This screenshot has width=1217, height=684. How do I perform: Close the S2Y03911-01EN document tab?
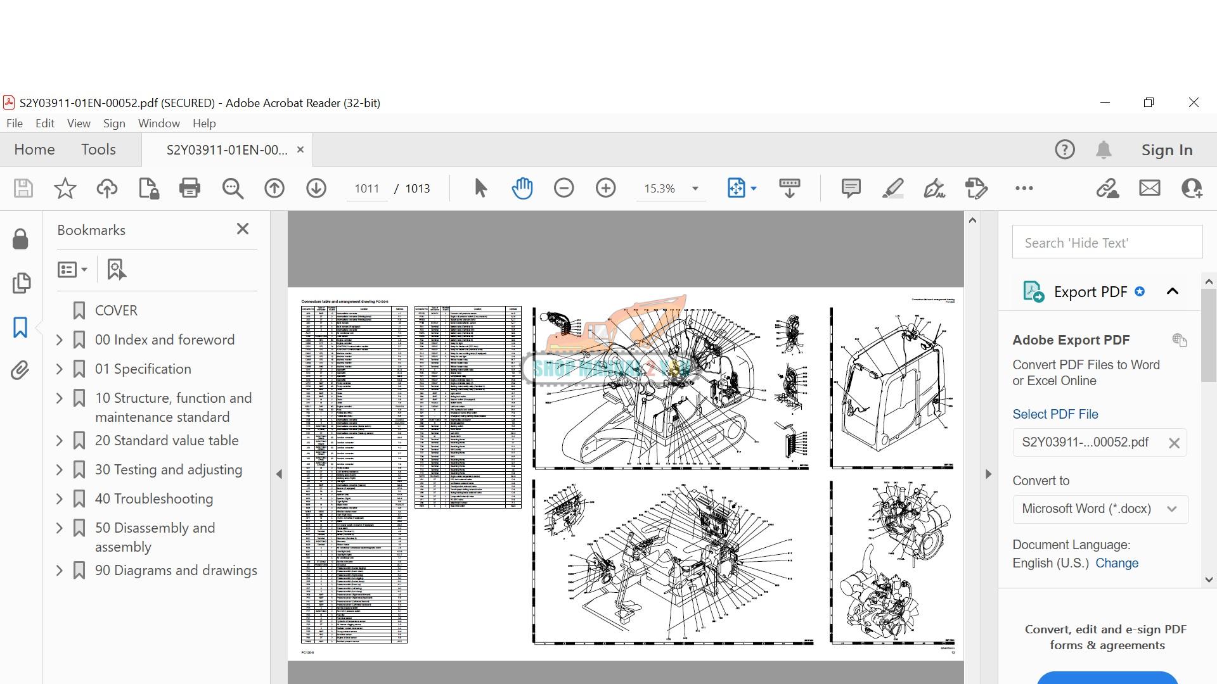300,149
